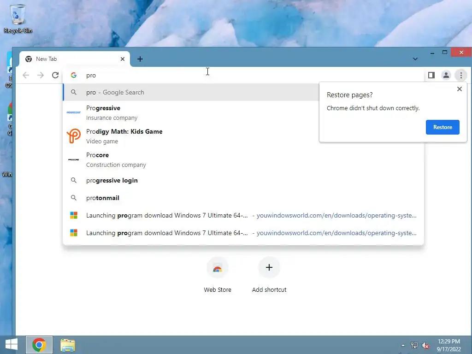This screenshot has height=354, width=472.
Task: Select the Progressive insurance company suggestion
Action: coord(191,112)
